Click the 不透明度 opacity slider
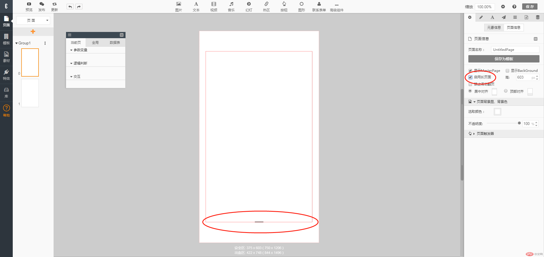 tap(504, 123)
